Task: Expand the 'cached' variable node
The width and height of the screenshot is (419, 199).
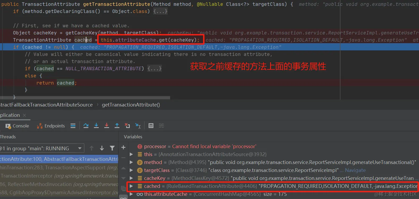Action: (131, 186)
